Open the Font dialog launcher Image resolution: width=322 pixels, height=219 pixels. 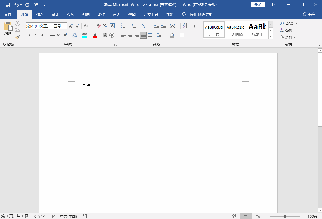115,45
